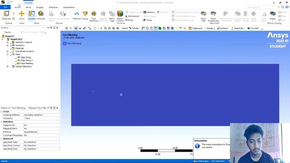This screenshot has height=163, width=290.
Task: Collapse the Mesh tree node
Action: click(8, 54)
